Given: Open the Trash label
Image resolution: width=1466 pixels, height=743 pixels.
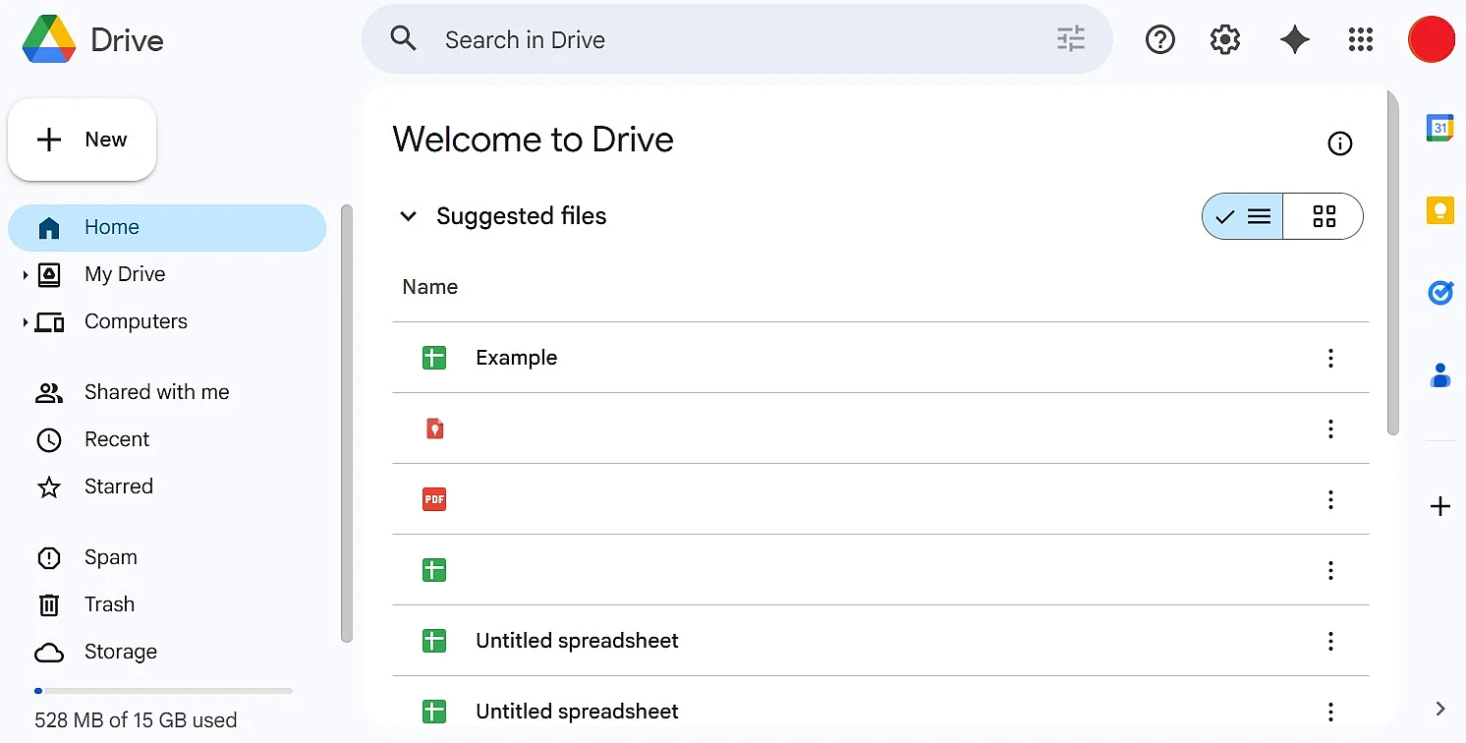Looking at the screenshot, I should pyautogui.click(x=109, y=604).
